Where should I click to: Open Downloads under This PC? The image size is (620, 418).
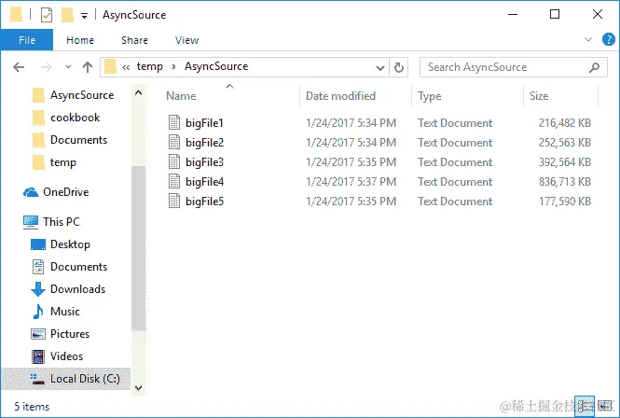point(78,289)
